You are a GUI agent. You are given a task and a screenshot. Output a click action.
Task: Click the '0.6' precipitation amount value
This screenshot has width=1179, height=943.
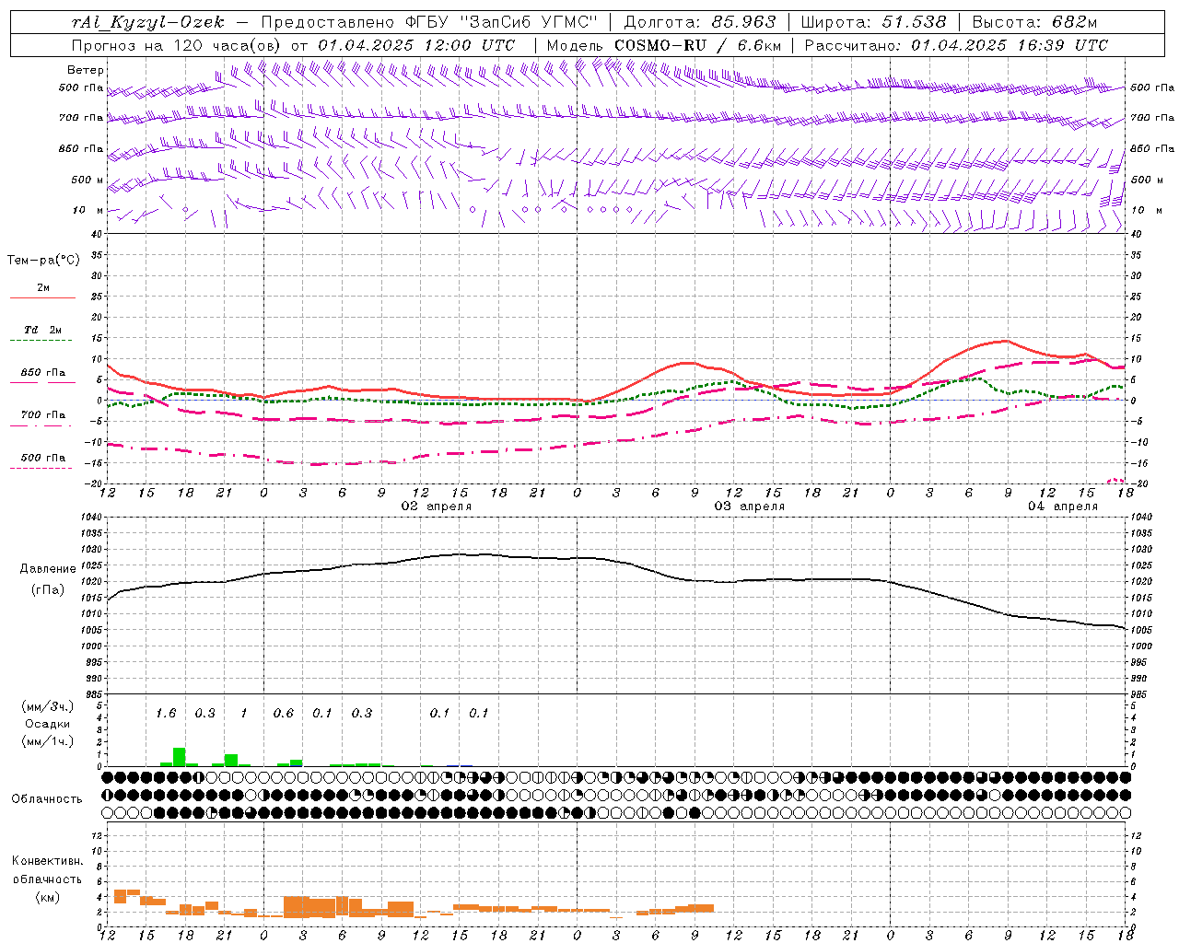click(284, 713)
